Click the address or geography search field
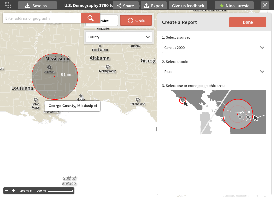Image resolution: width=274 pixels, height=197 pixels. [42, 18]
